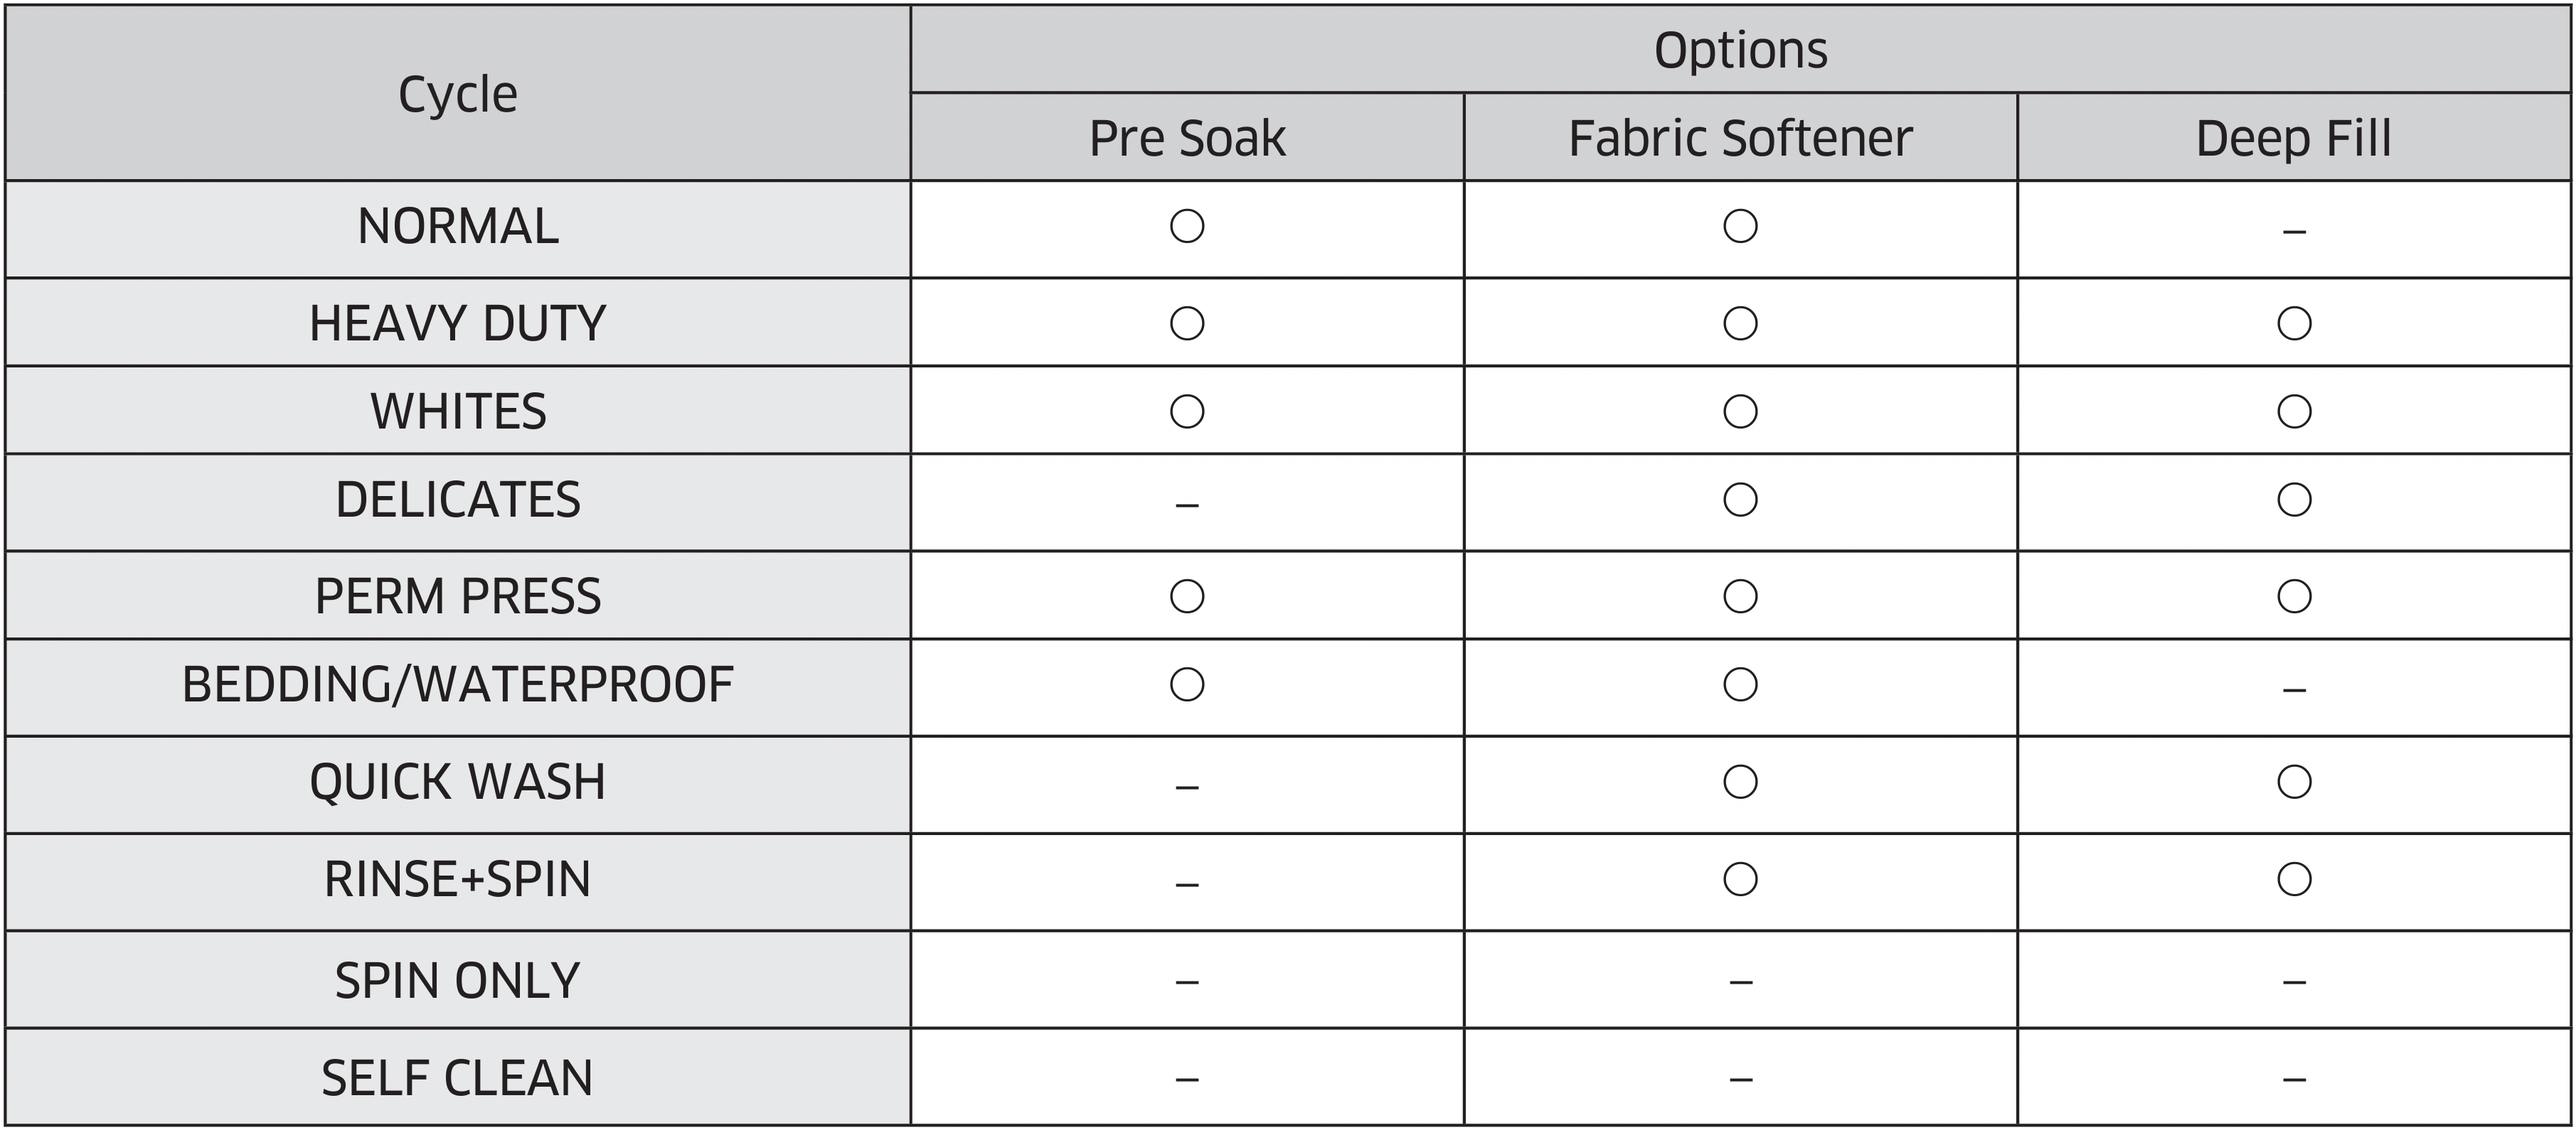Select the Deep Fill circle for DELICATES
The image size is (2576, 1130).
(x=2294, y=499)
